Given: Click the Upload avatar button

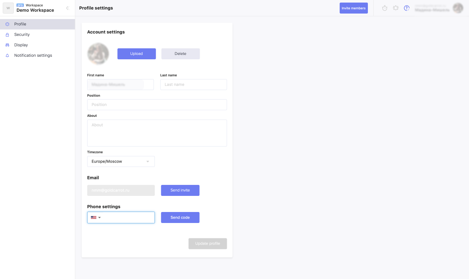Looking at the screenshot, I should pos(136,54).
